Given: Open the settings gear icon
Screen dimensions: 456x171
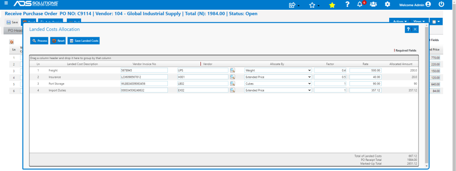Looking at the screenshot, I should 387,4.
